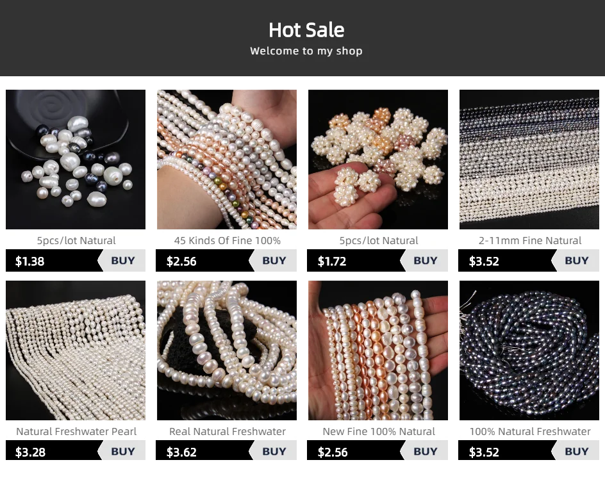Buy the 2-11mm Fine Natural pearls
Viewport: 605px width, 485px height.
pyautogui.click(x=576, y=261)
